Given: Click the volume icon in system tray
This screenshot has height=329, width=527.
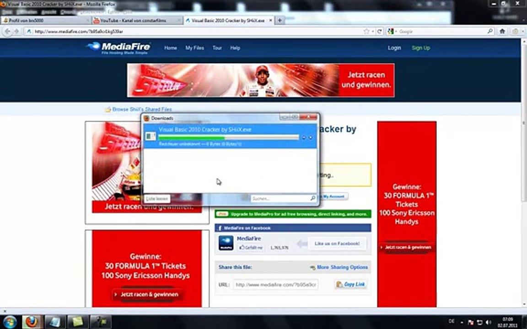Looking at the screenshot, I should 489,322.
